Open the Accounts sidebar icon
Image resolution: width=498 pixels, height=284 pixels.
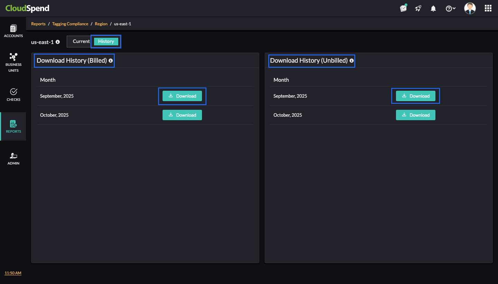[x=13, y=31]
